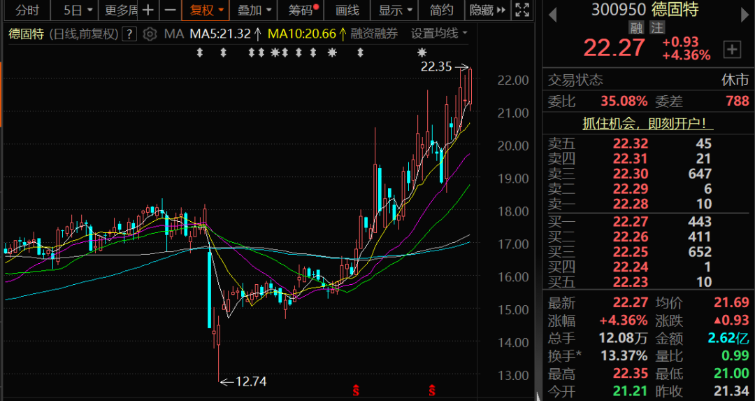Switch to the 分时 intraday tab

(x=27, y=10)
